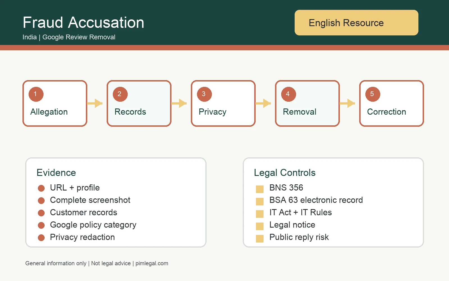
Task: Select the Google policy category item
Action: click(93, 225)
